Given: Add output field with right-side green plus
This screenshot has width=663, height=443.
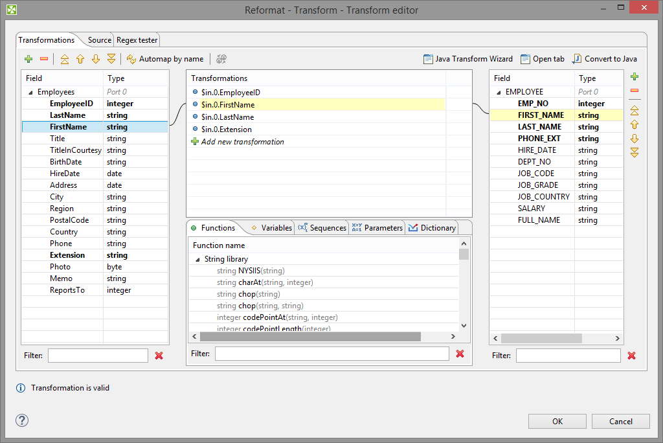Looking at the screenshot, I should (x=635, y=76).
